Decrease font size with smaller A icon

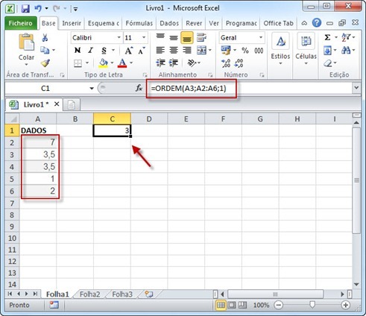click(142, 51)
